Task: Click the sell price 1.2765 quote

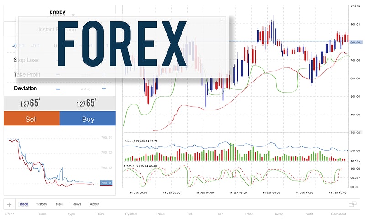Action: coord(30,103)
